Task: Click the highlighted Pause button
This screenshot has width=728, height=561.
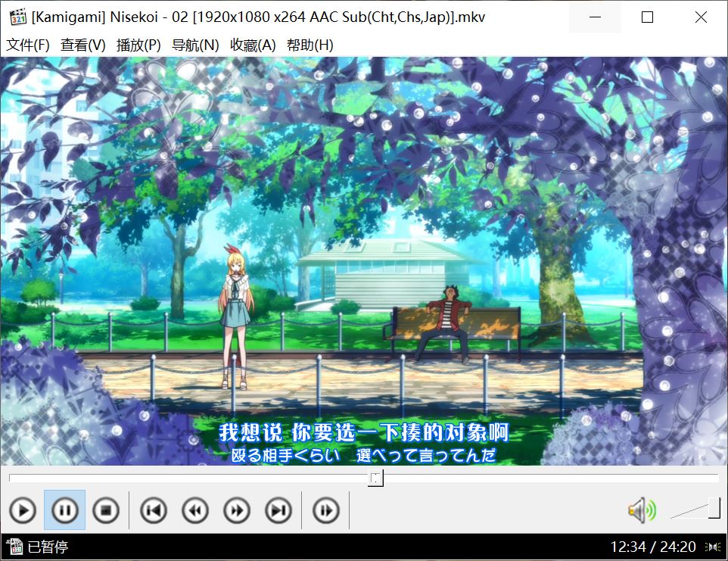Action: (64, 510)
